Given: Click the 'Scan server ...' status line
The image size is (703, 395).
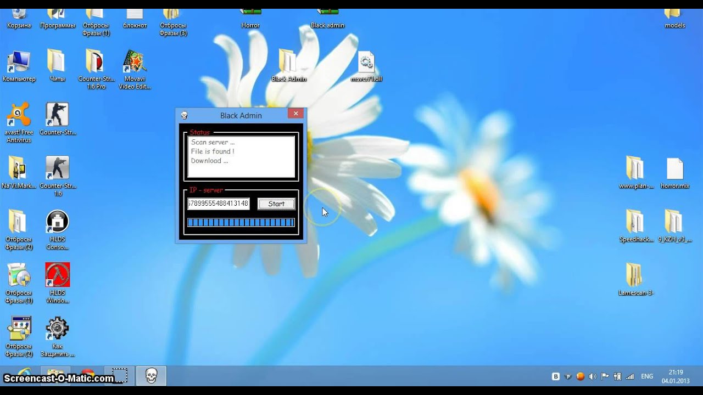Looking at the screenshot, I should pos(213,142).
